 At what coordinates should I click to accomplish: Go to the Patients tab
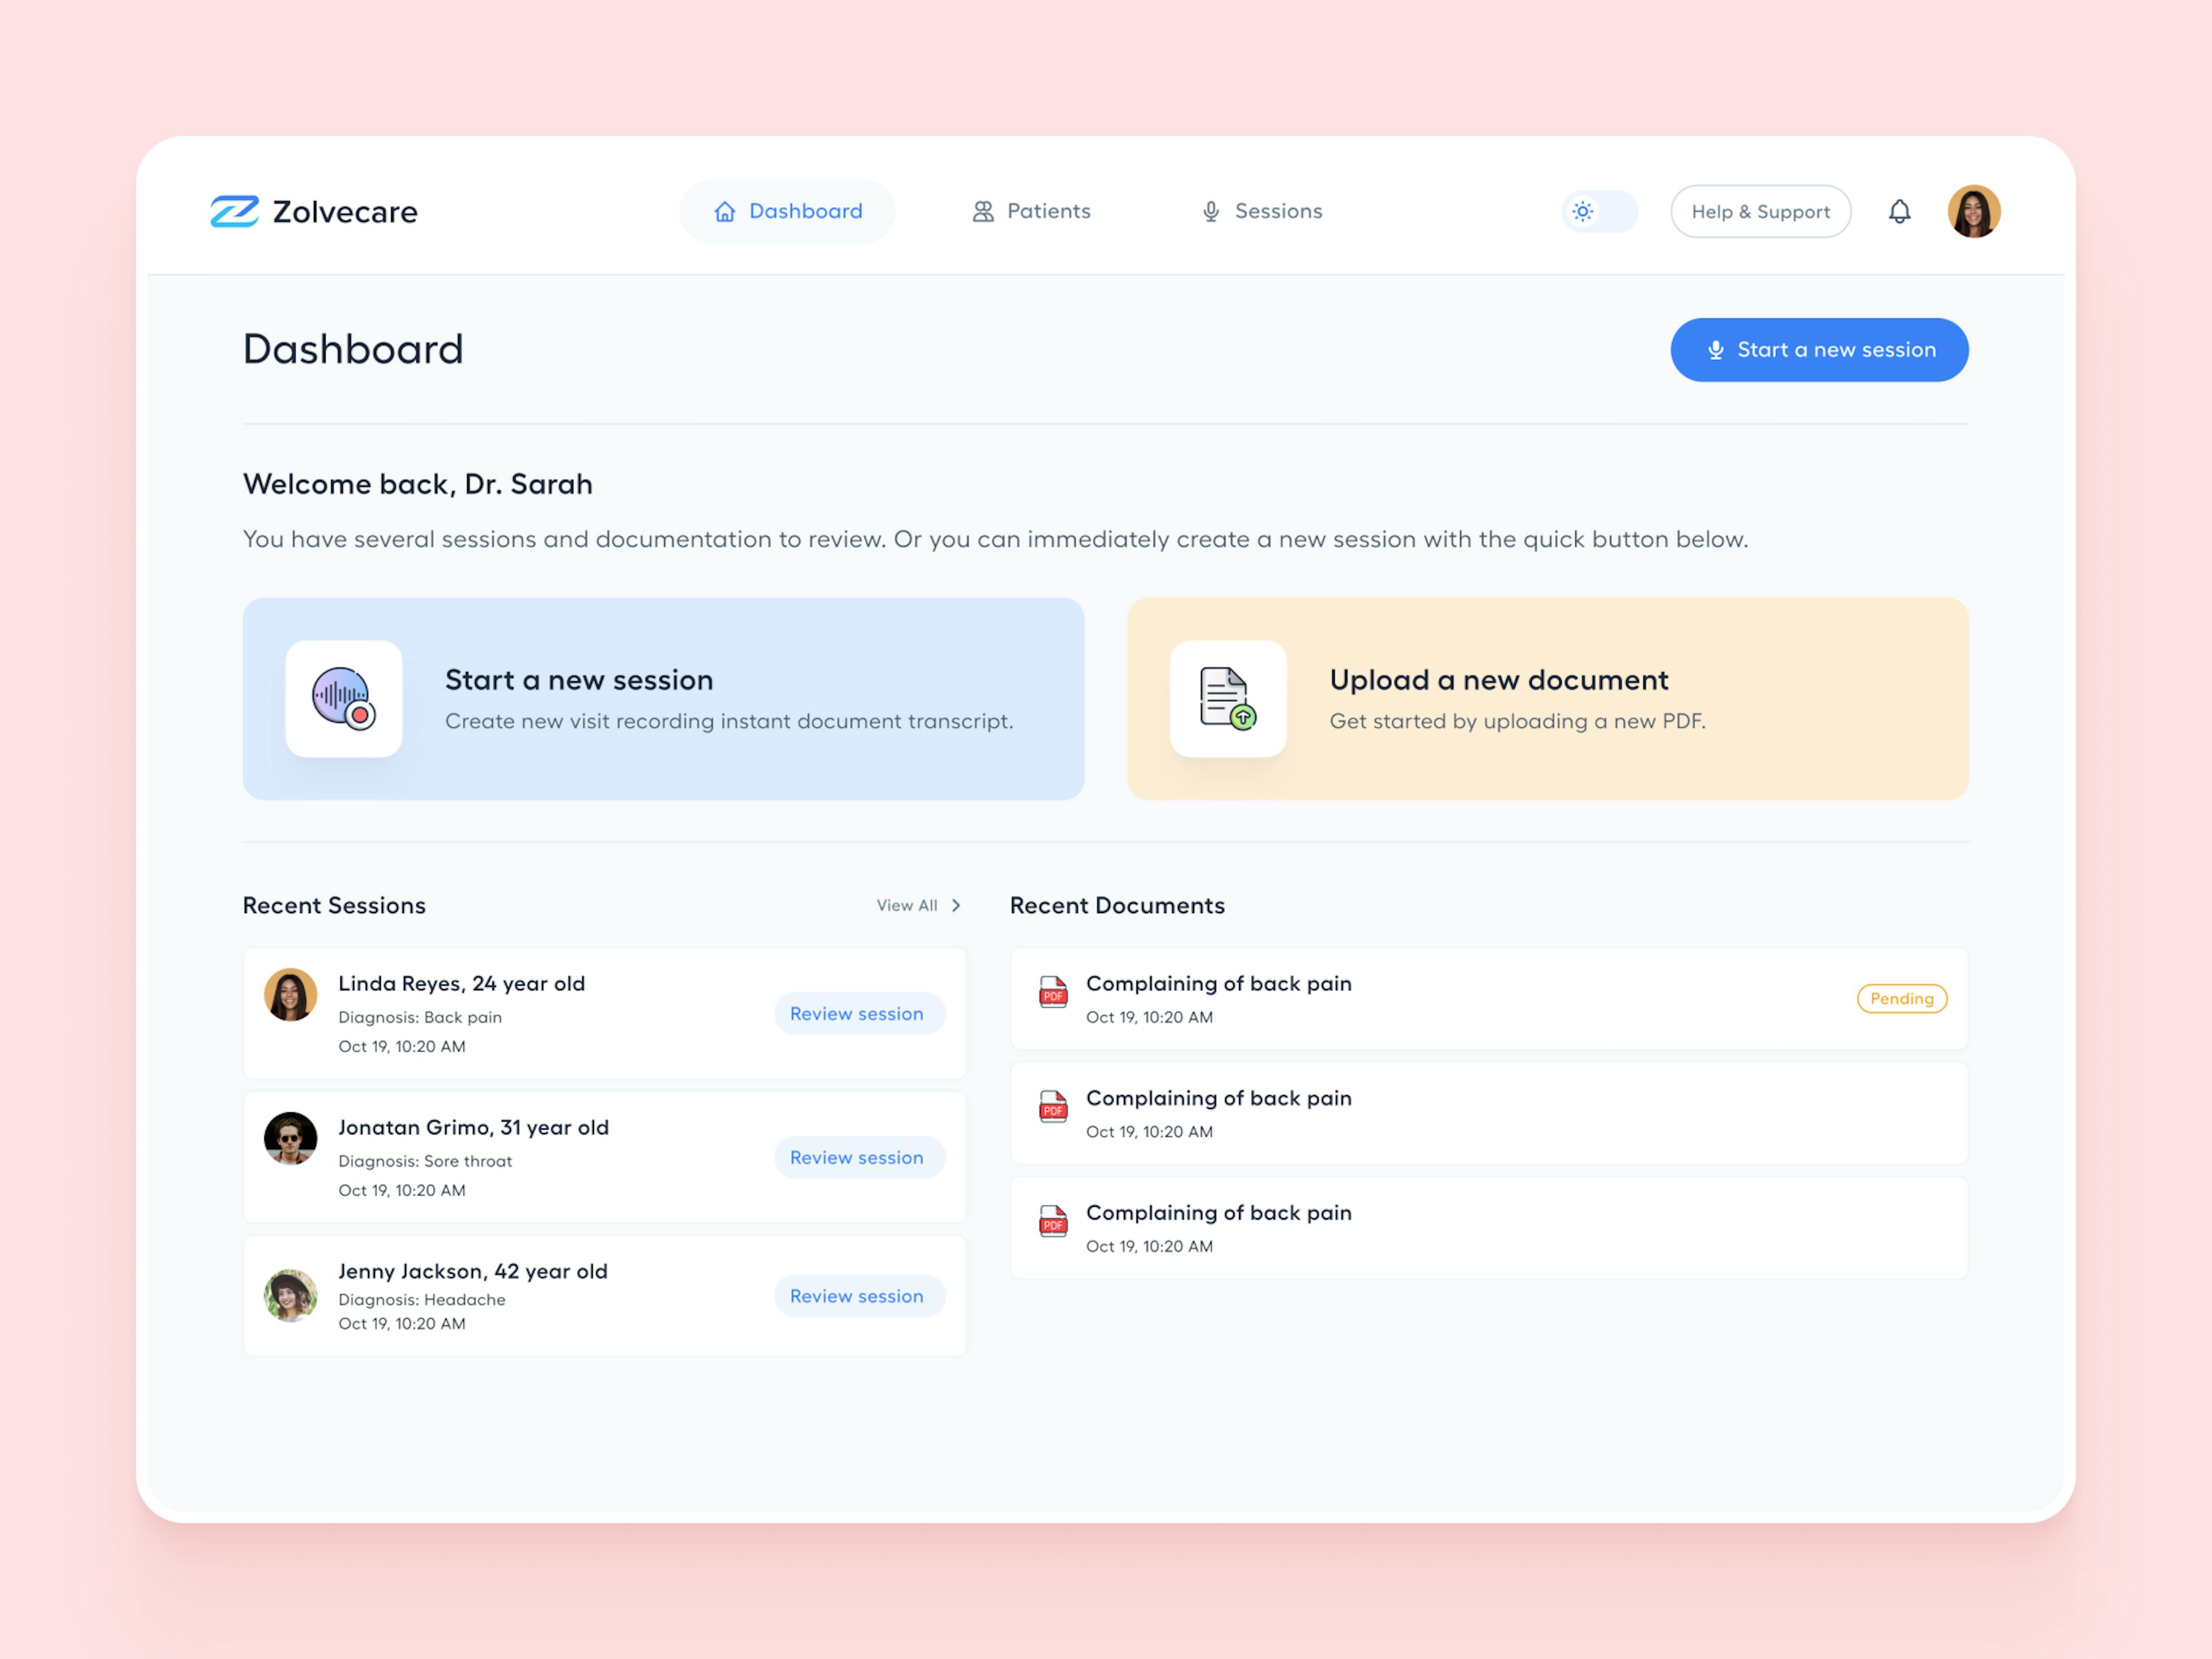[1031, 211]
